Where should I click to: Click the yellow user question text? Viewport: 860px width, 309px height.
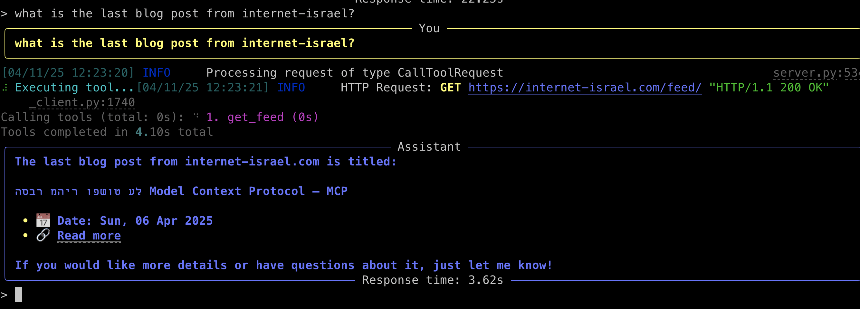click(185, 43)
